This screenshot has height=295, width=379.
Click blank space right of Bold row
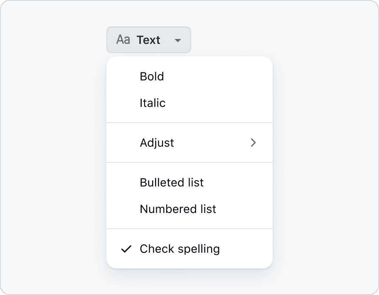tap(224, 76)
